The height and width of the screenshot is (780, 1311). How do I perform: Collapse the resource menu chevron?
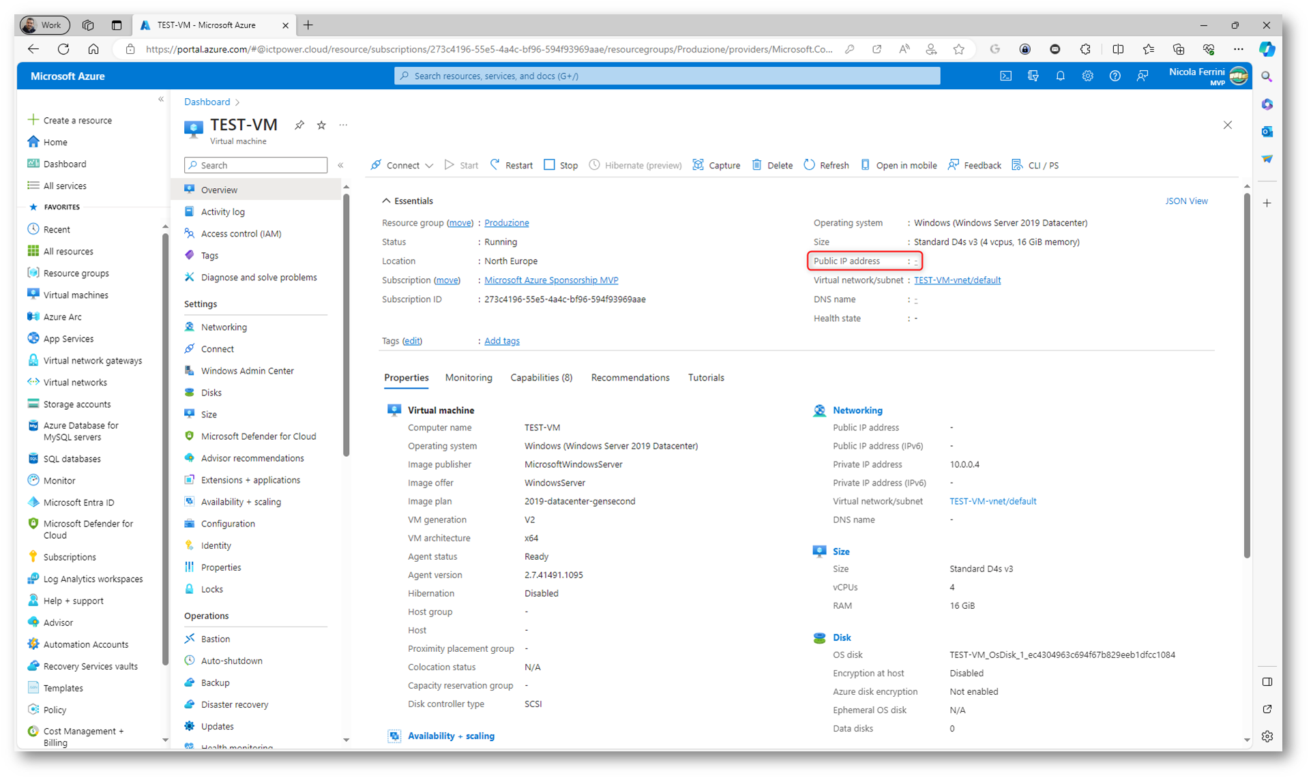340,165
